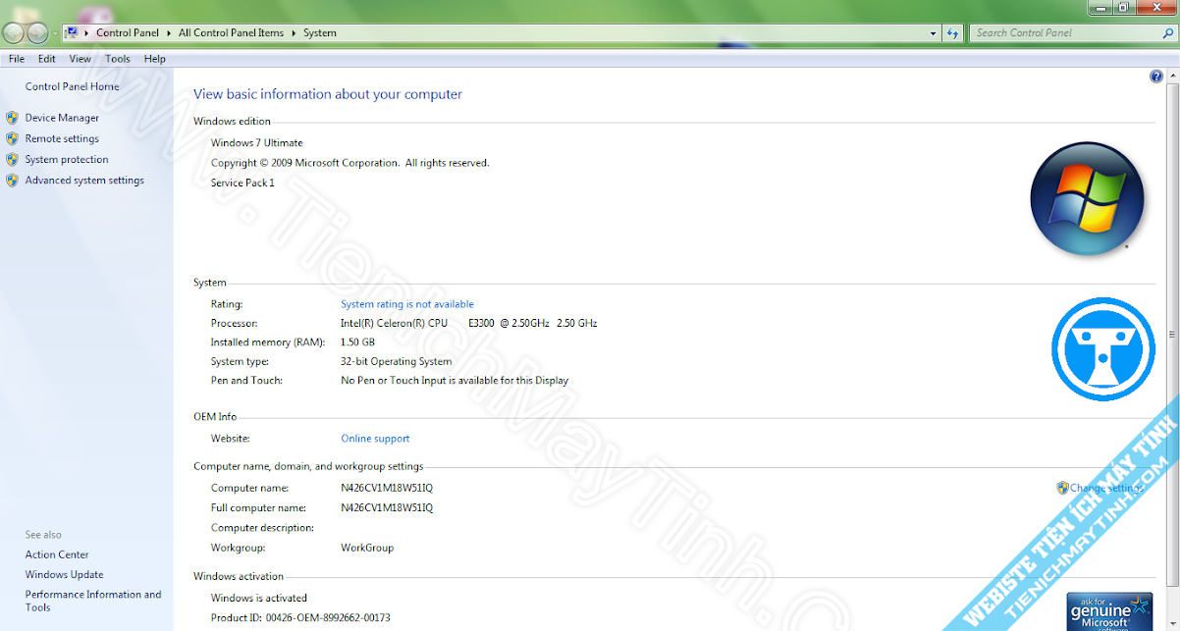This screenshot has height=631, width=1180.
Task: Go to Control Panel Home
Action: pos(73,86)
